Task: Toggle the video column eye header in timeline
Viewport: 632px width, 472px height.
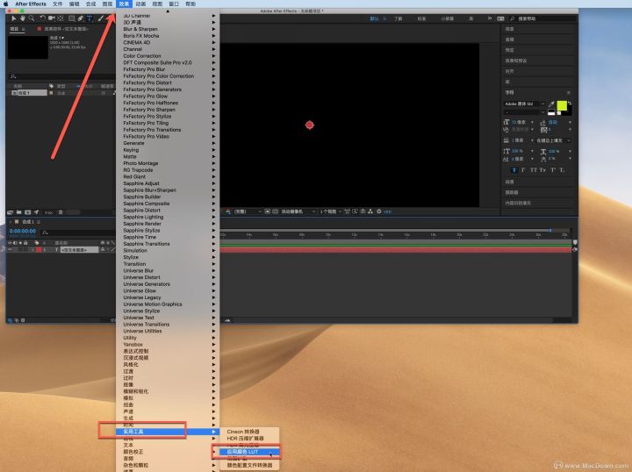Action: (10, 243)
